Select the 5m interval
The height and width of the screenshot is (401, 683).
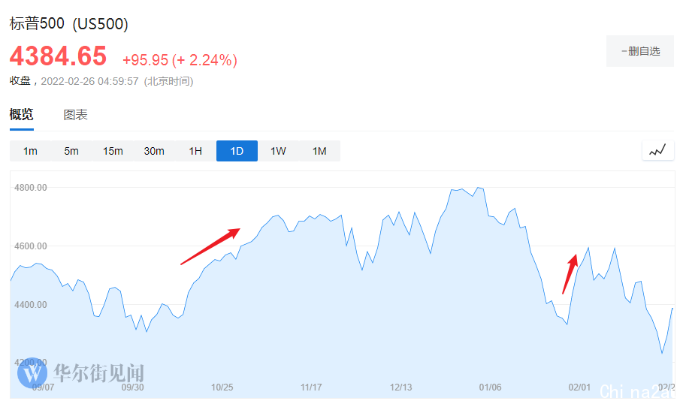coord(71,151)
